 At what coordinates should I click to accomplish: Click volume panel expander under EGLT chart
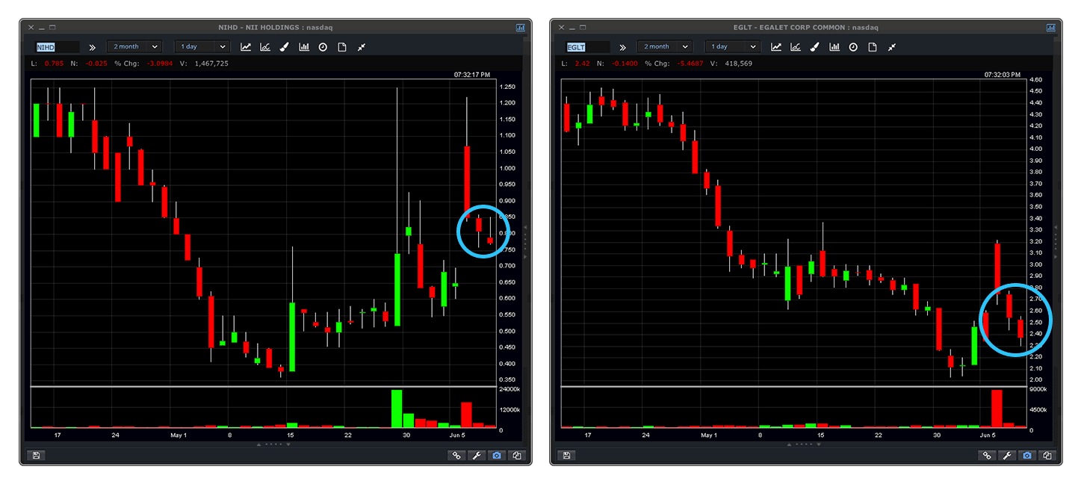pyautogui.click(x=804, y=444)
